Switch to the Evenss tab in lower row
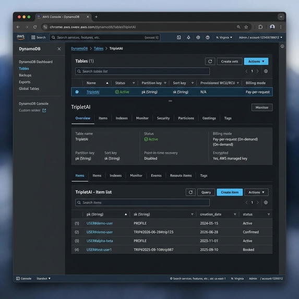299x299 pixels. point(156,176)
